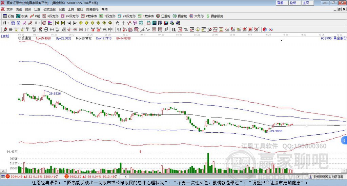Open the 日 period dropdown
This screenshot has width=347, height=186.
(x=6, y=23)
